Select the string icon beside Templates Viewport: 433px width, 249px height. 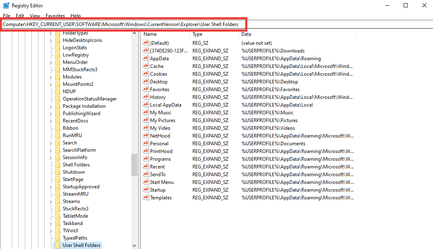(x=146, y=197)
